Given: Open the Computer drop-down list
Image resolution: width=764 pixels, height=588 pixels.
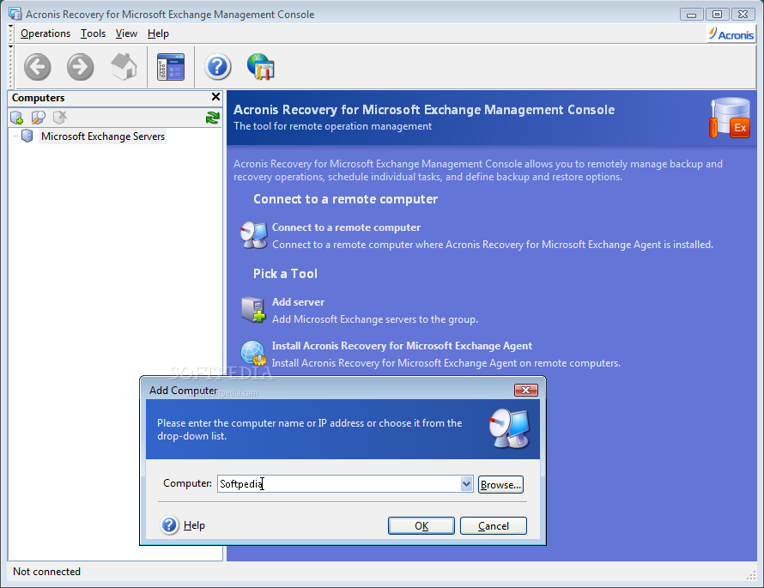Looking at the screenshot, I should pos(466,484).
